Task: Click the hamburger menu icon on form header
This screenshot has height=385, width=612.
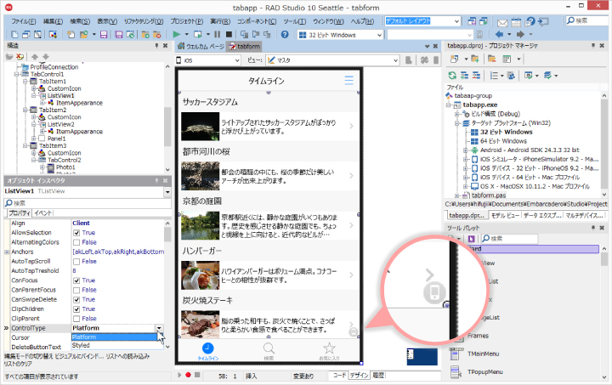Action: [x=349, y=81]
